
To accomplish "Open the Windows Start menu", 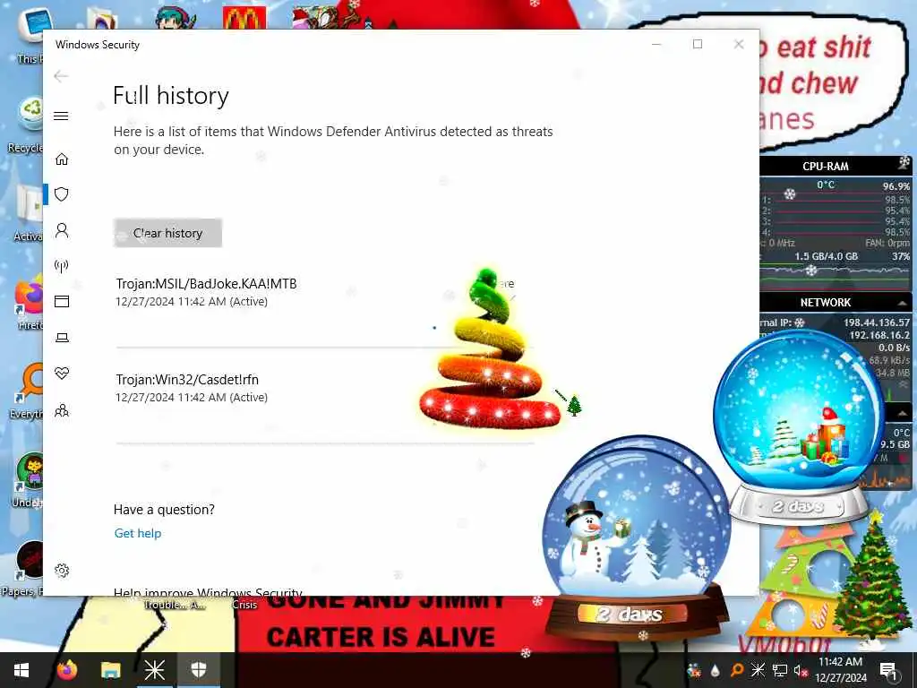I will point(21,670).
